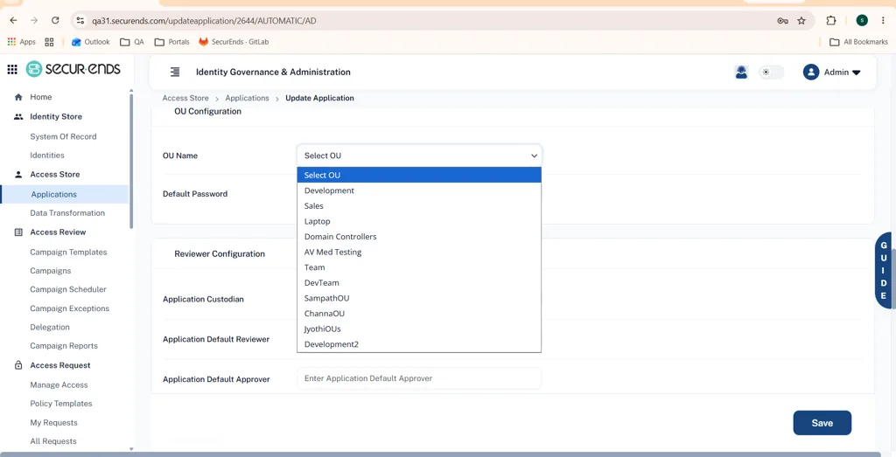Select AV Med Testing OU option

click(x=419, y=253)
